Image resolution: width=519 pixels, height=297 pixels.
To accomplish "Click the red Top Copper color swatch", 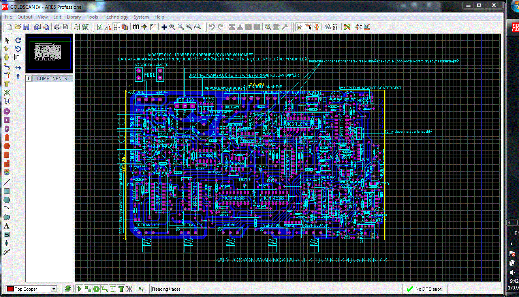I will [x=10, y=289].
